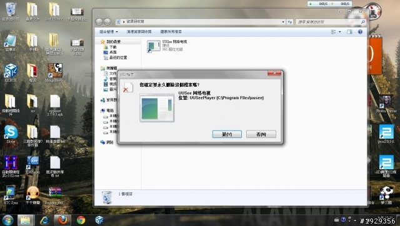Select the homegroup icon in the navigation pane
The height and width of the screenshot is (226, 400).
pos(102,100)
